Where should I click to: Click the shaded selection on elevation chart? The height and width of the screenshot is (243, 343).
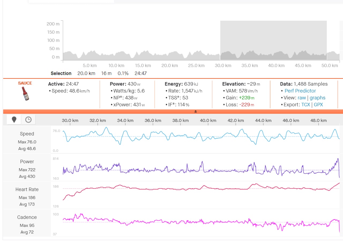273,40
